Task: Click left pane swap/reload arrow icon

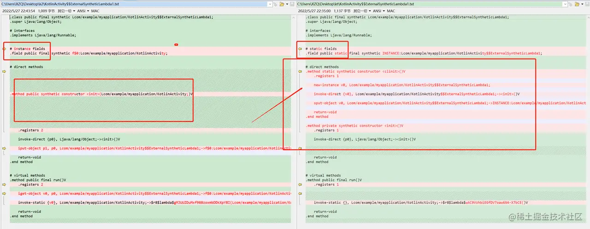Action: [x=275, y=4]
